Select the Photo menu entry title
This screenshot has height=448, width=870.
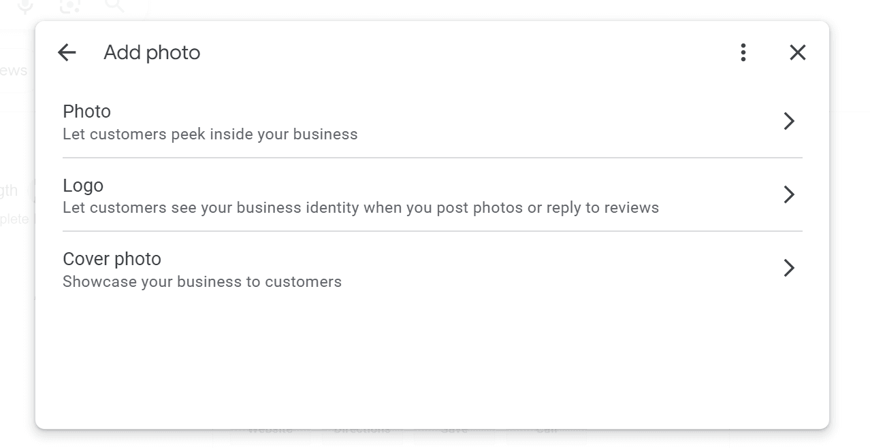(x=86, y=111)
